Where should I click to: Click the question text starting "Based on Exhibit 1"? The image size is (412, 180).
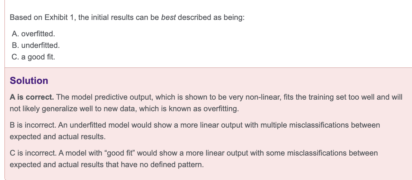tap(127, 17)
